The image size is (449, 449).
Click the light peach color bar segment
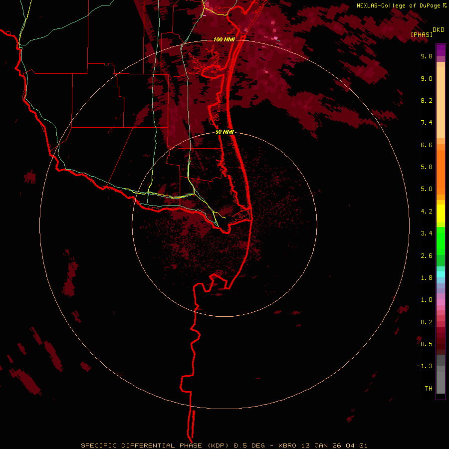441,102
